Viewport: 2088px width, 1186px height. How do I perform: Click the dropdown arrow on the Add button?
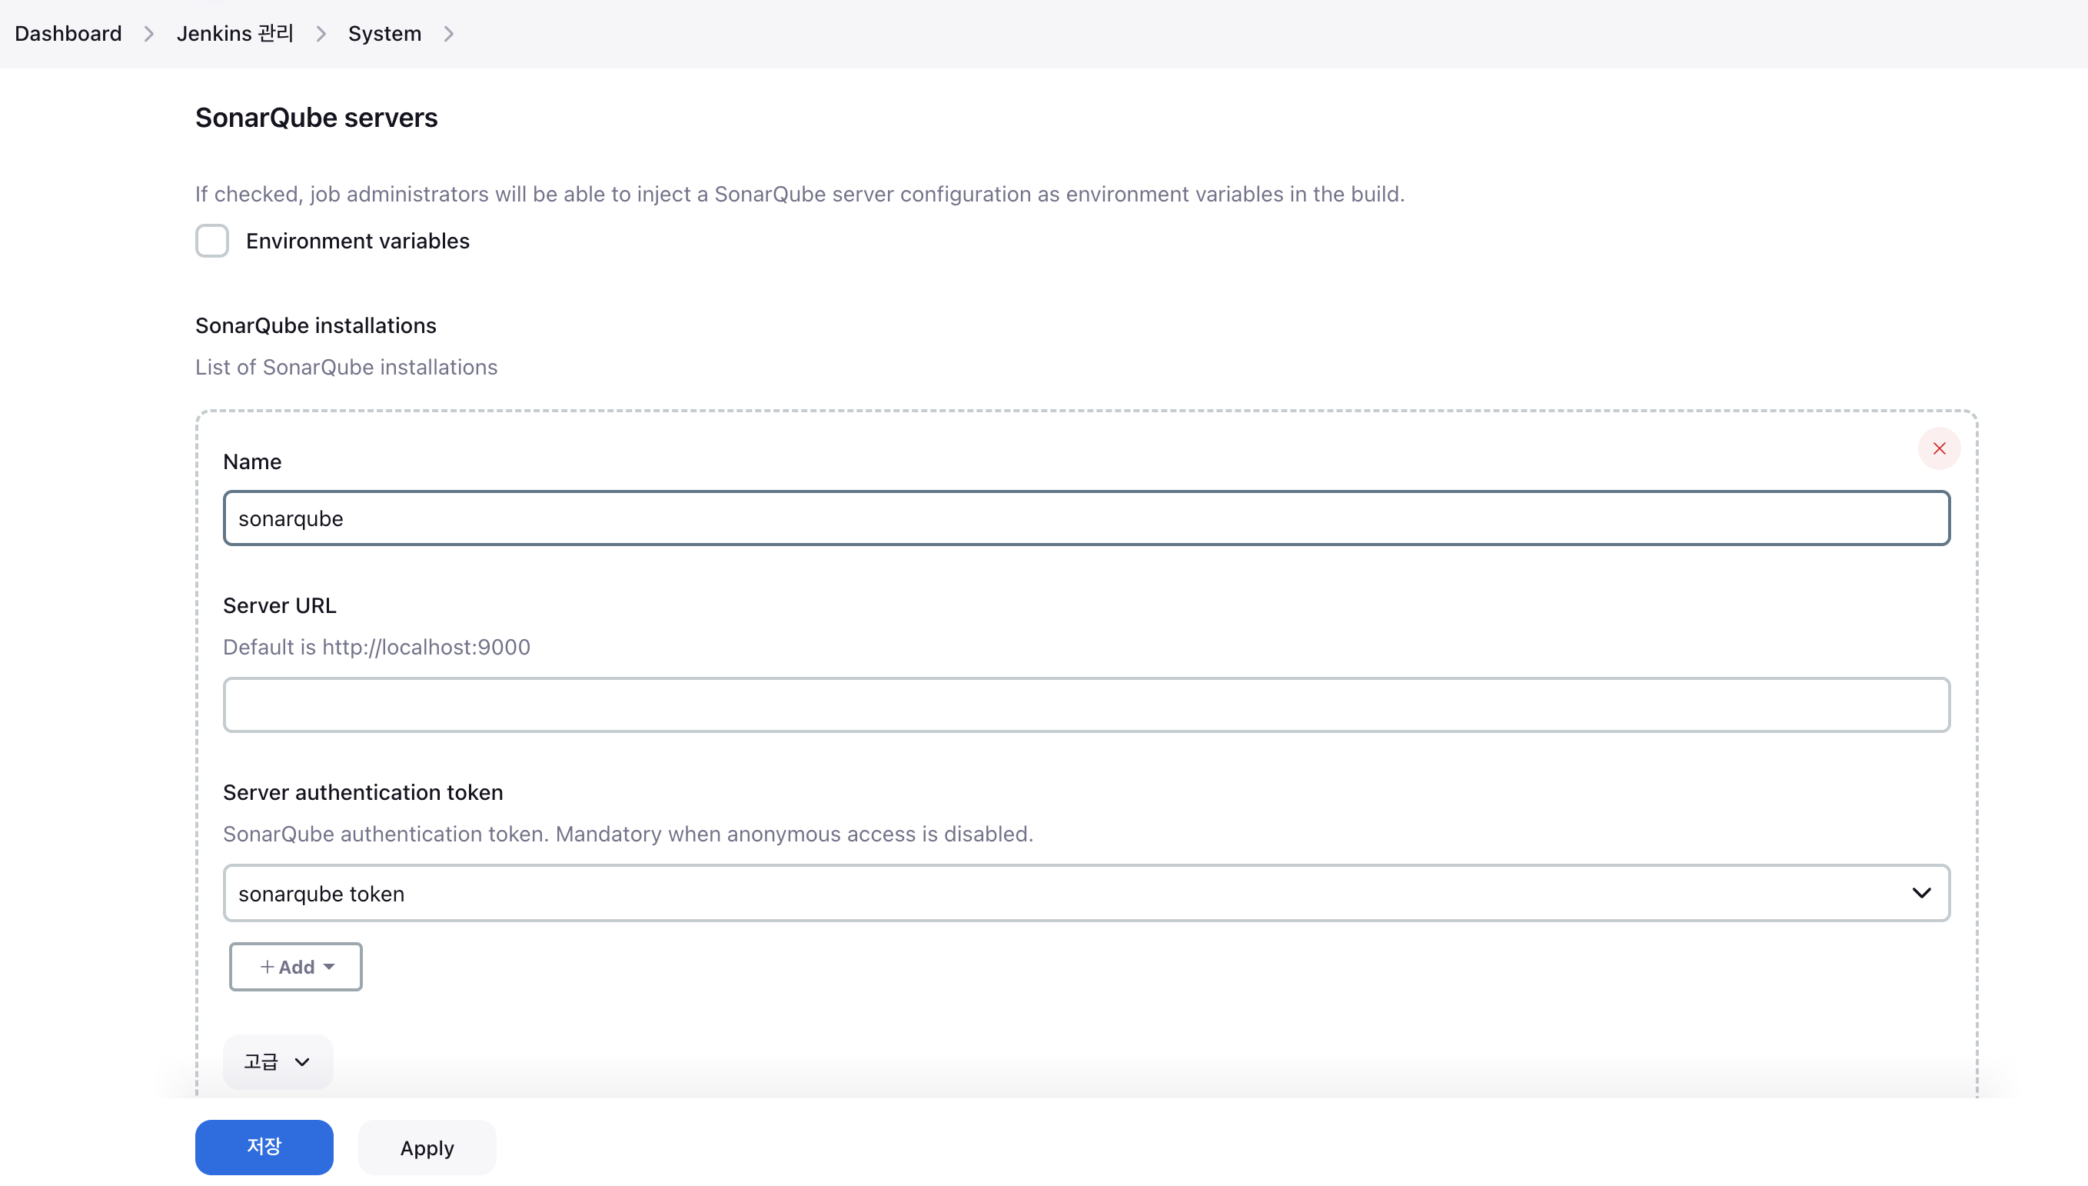pos(329,966)
